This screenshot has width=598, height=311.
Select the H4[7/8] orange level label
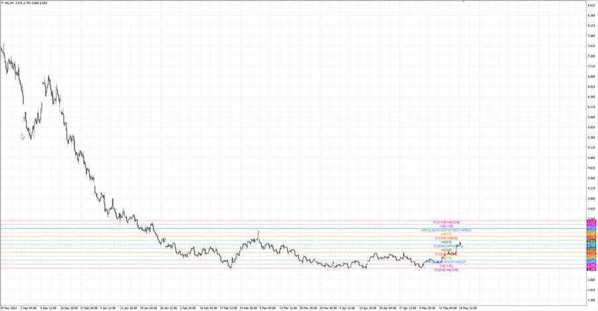(447, 234)
